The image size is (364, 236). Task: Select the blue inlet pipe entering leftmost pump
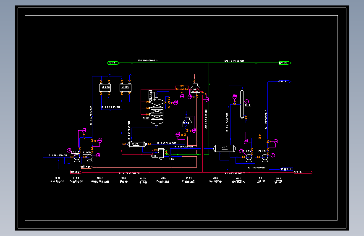pos(58,157)
